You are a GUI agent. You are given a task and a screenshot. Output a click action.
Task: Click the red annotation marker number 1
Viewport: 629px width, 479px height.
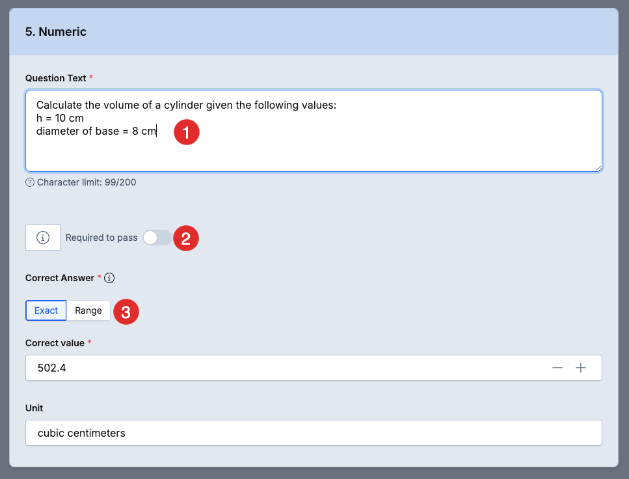(187, 132)
